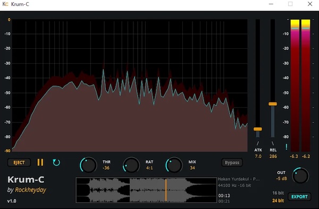Click the Krum-C title bar icon

point(5,4)
